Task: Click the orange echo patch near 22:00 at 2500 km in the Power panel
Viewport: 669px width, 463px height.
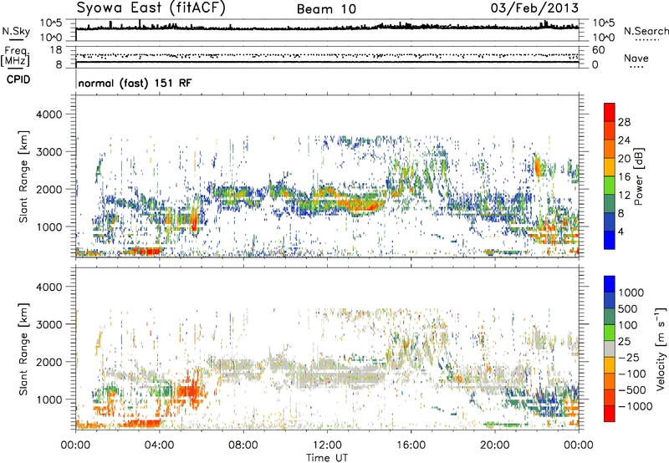Action: click(x=537, y=166)
